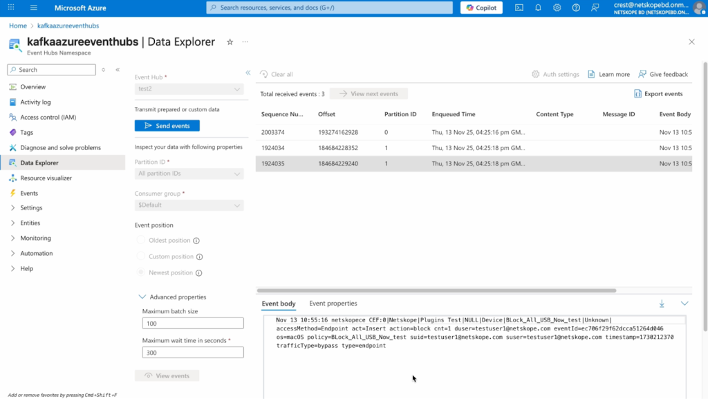The image size is (708, 399).
Task: Select the Custom position radio button
Action: pos(141,257)
